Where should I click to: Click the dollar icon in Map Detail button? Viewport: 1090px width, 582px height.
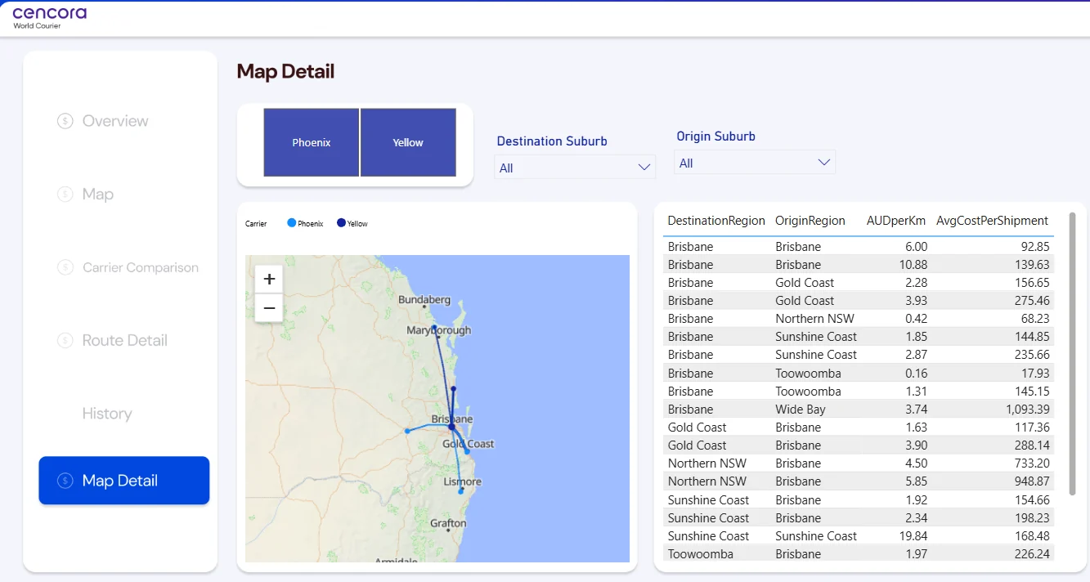click(65, 481)
